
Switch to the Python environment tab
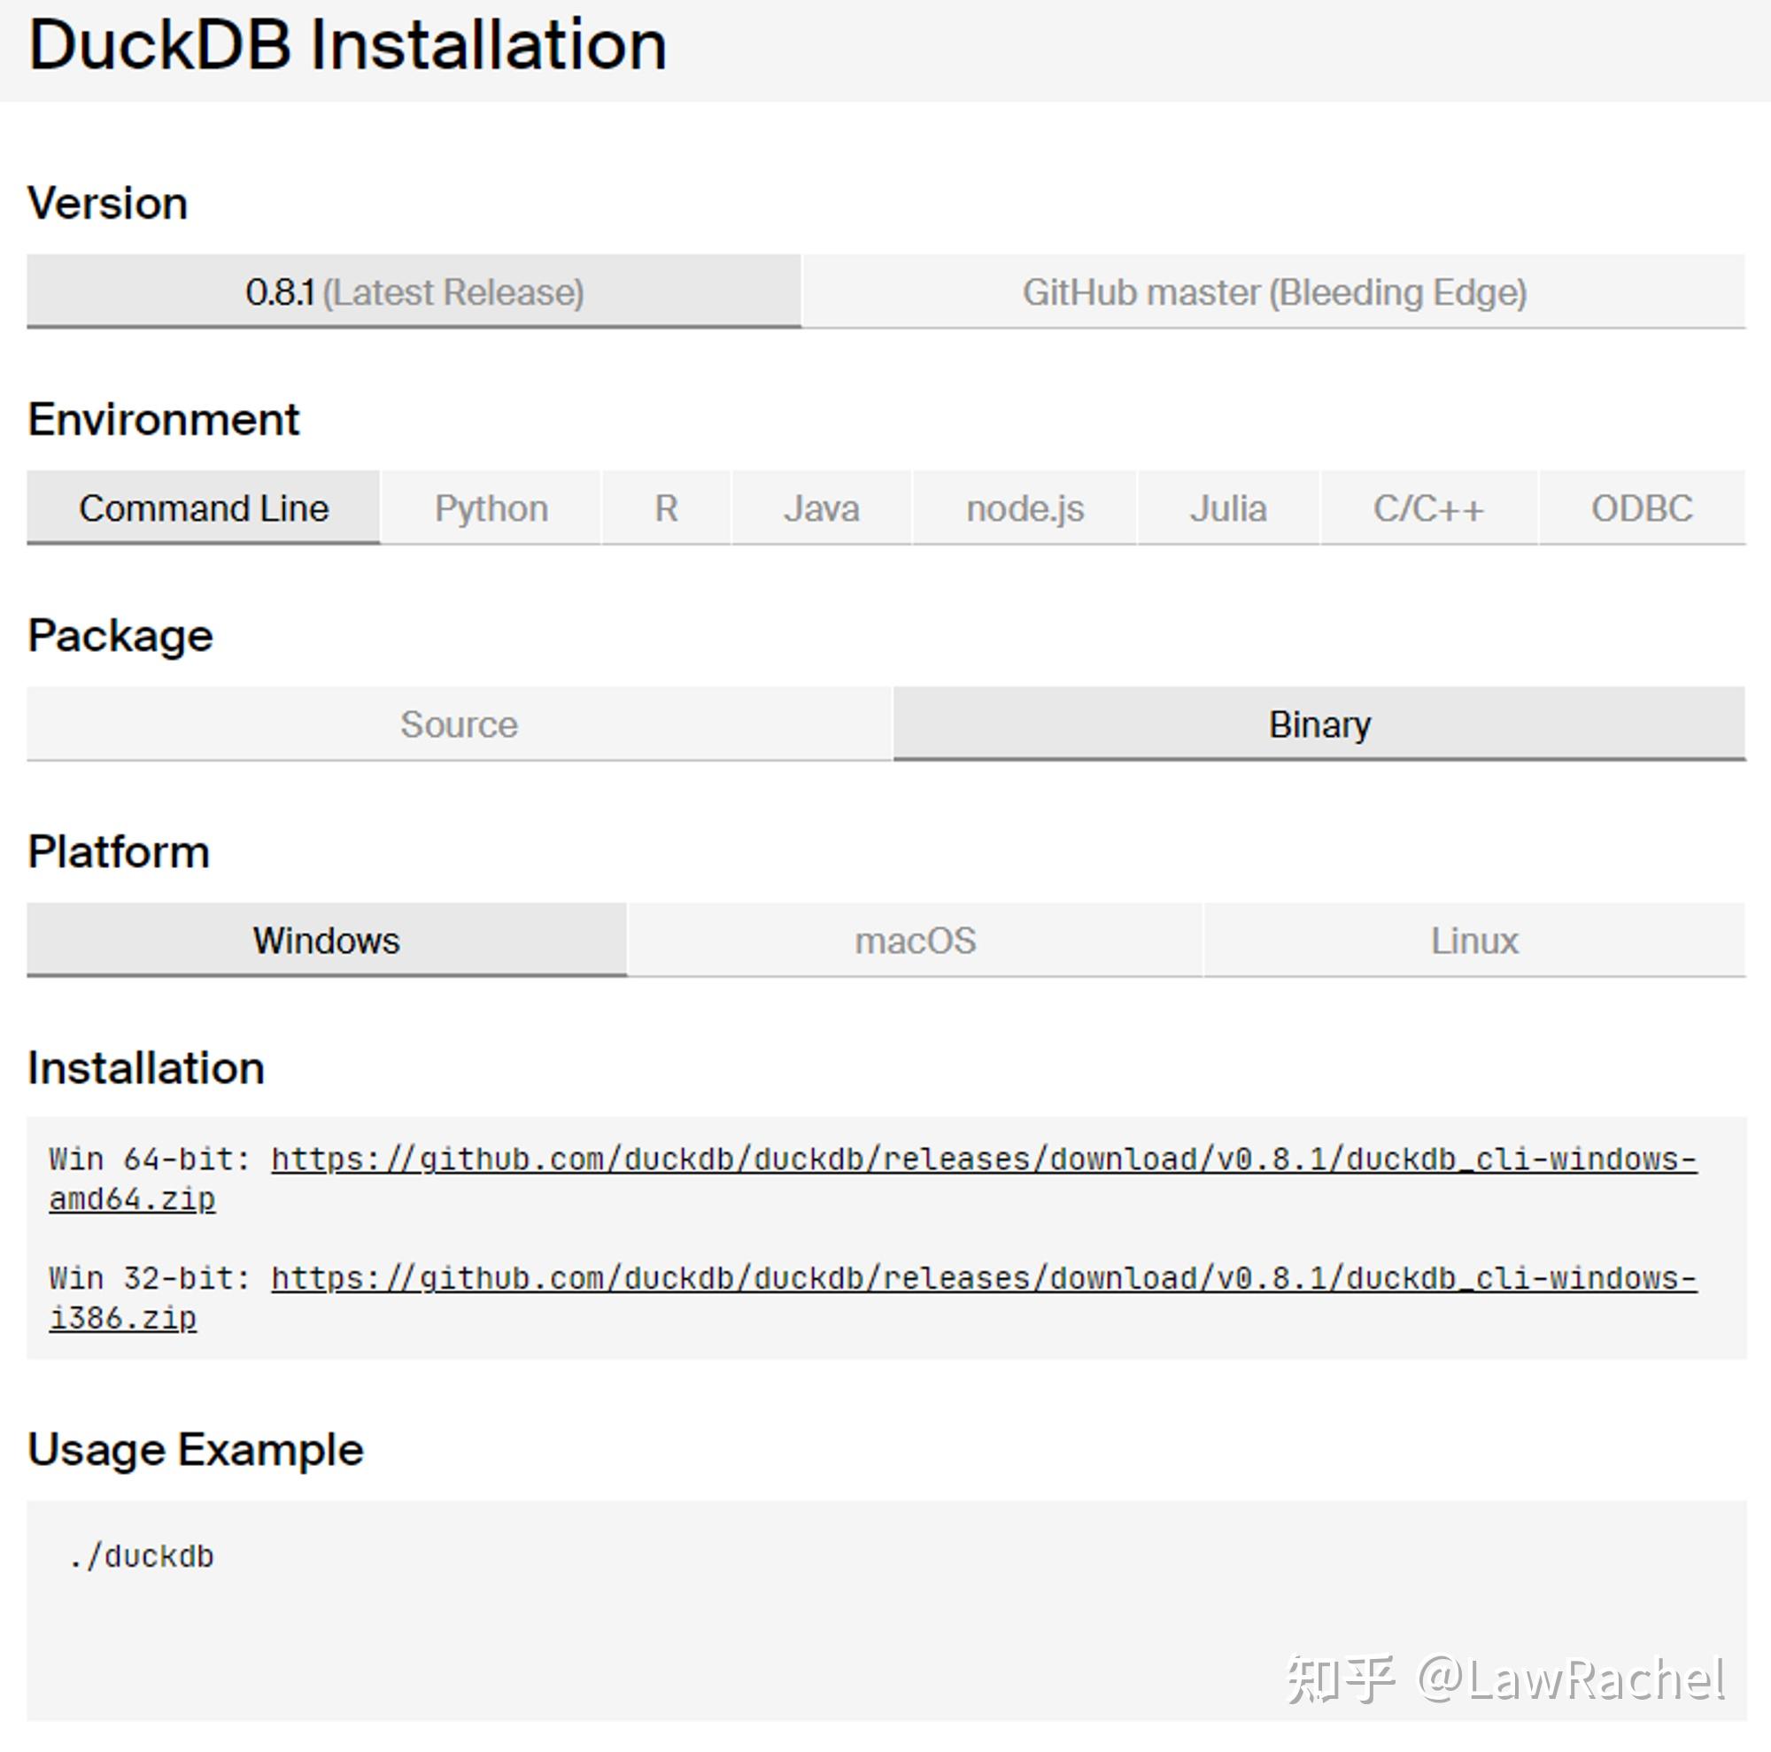[x=491, y=508]
